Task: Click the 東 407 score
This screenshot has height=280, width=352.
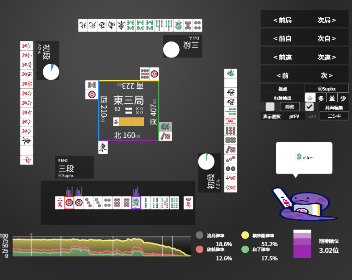Action: 153,112
